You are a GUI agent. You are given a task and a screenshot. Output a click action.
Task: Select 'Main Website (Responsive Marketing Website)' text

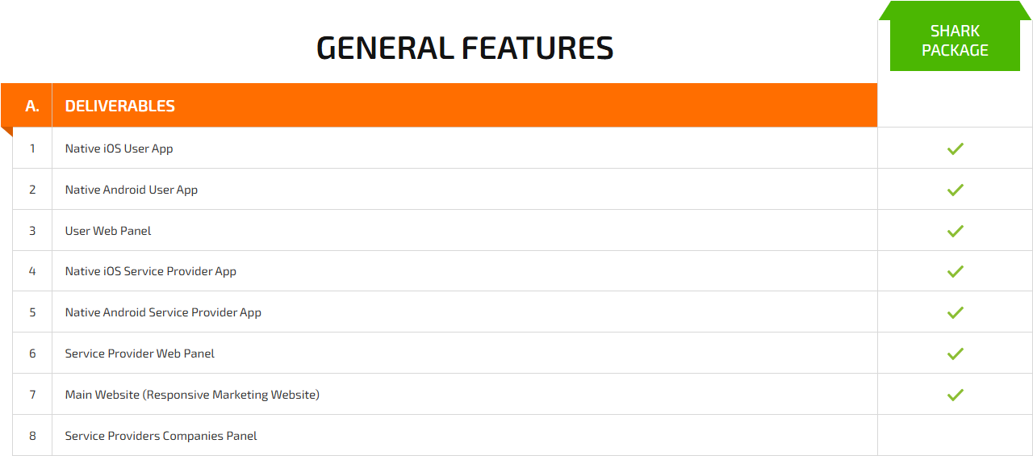(x=192, y=395)
